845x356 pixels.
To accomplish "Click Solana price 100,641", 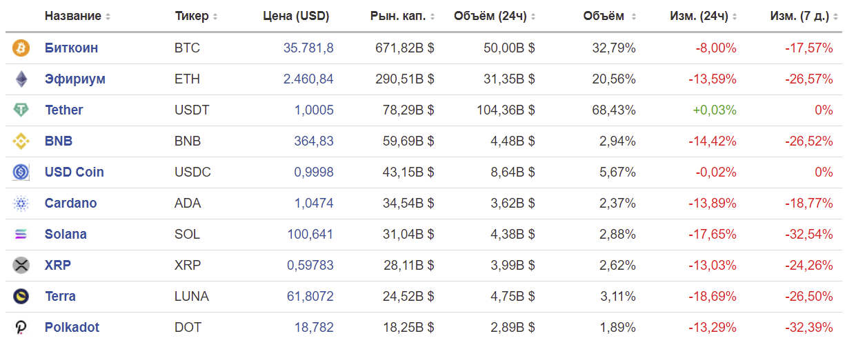I will pos(310,235).
